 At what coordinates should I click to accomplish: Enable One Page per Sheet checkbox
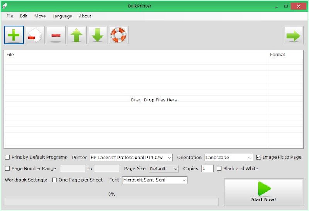54,180
